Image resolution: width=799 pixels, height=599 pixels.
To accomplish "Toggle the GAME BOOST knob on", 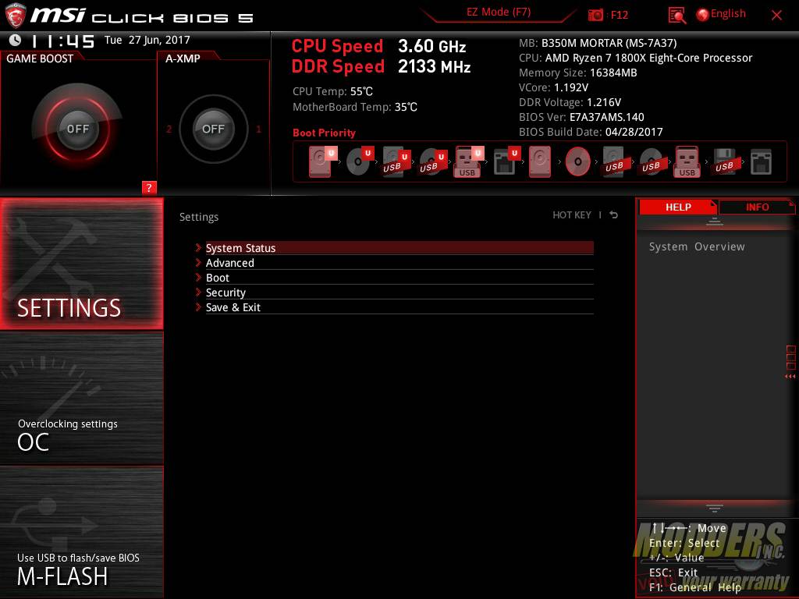I will pos(77,129).
